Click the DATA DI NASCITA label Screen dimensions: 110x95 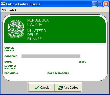(58, 73)
